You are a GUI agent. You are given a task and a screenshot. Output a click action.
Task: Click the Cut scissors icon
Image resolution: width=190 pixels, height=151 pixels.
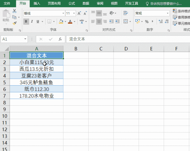[14, 11]
